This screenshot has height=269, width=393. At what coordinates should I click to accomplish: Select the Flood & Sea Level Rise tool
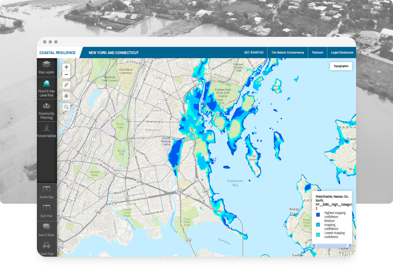pos(46,88)
